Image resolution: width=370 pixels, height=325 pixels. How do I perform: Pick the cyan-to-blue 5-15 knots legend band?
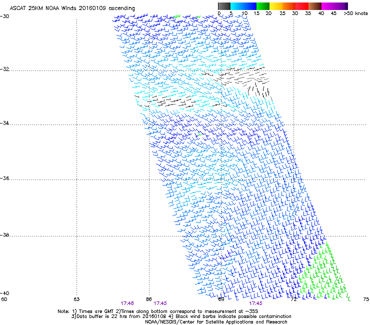tap(243, 6)
